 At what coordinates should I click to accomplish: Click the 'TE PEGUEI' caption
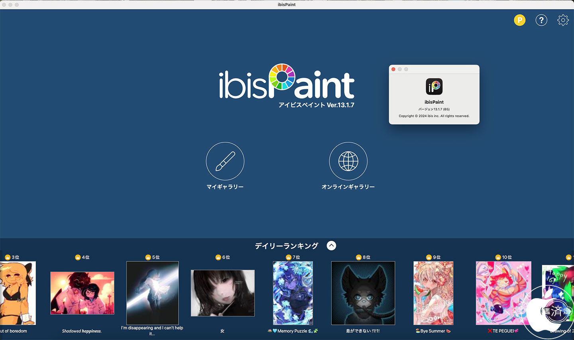click(503, 331)
